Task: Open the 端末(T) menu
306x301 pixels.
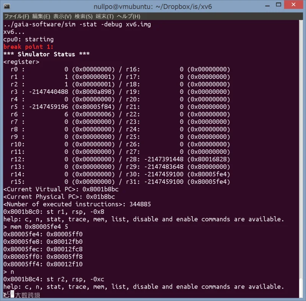Action: point(104,16)
